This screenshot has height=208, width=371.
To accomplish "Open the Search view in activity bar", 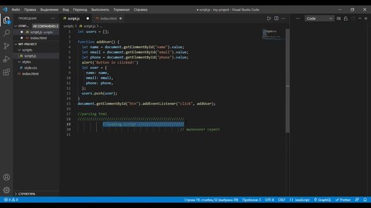I will click(x=6, y=33).
